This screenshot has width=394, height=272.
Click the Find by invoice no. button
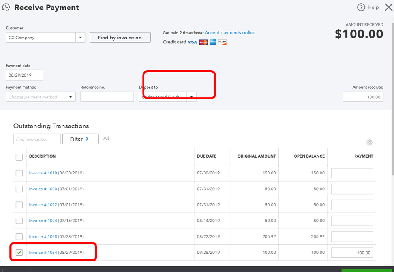(x=120, y=38)
